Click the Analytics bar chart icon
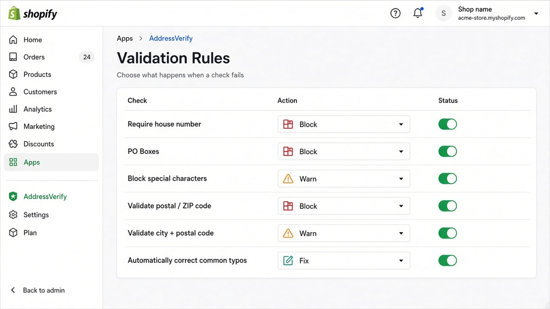550x309 pixels. [13, 109]
